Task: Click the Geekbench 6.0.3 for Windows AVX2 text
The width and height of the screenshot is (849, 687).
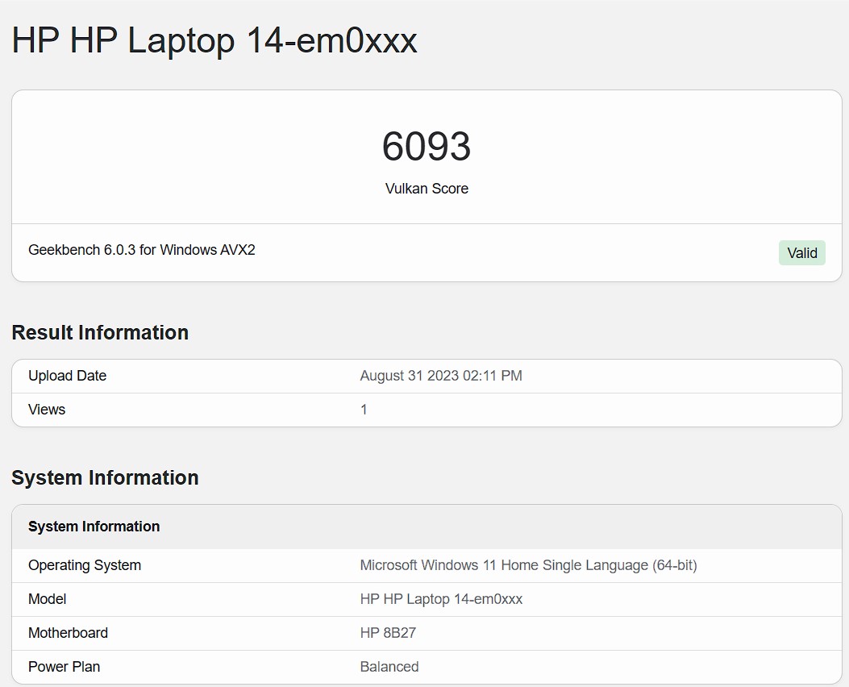Action: click(142, 250)
